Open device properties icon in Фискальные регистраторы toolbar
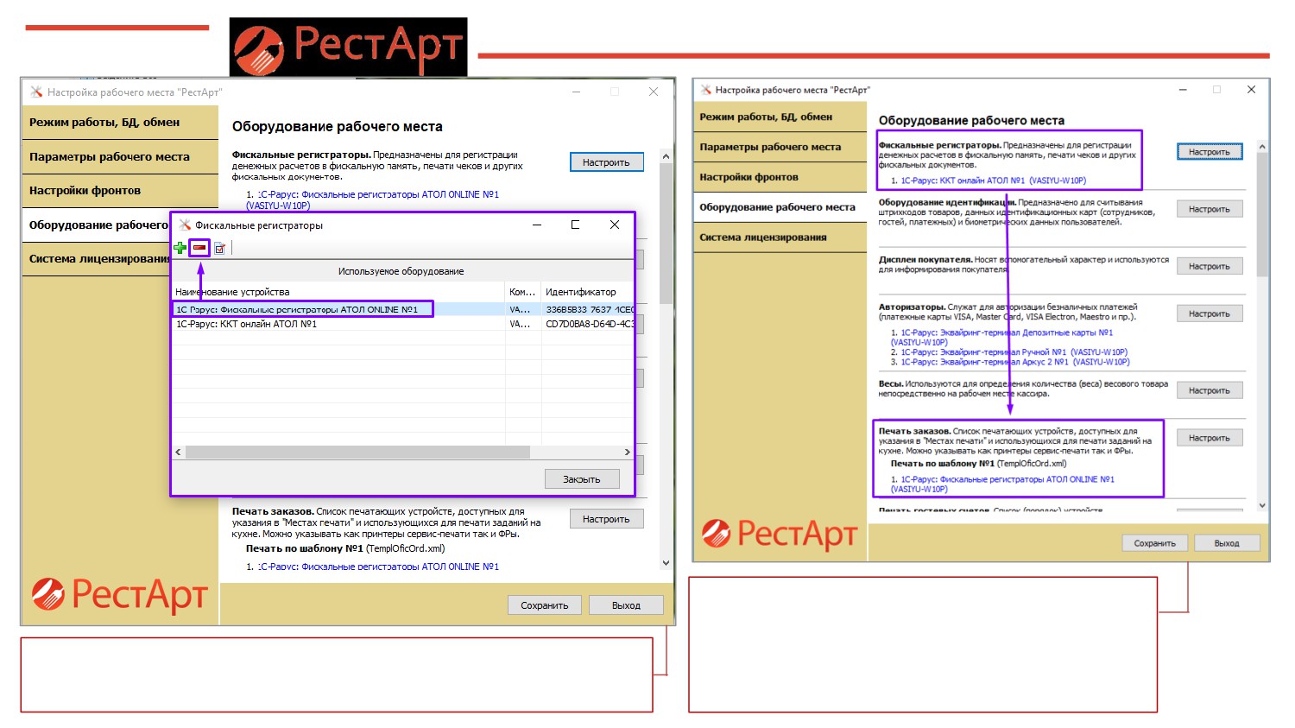This screenshot has height=728, width=1295. 220,249
